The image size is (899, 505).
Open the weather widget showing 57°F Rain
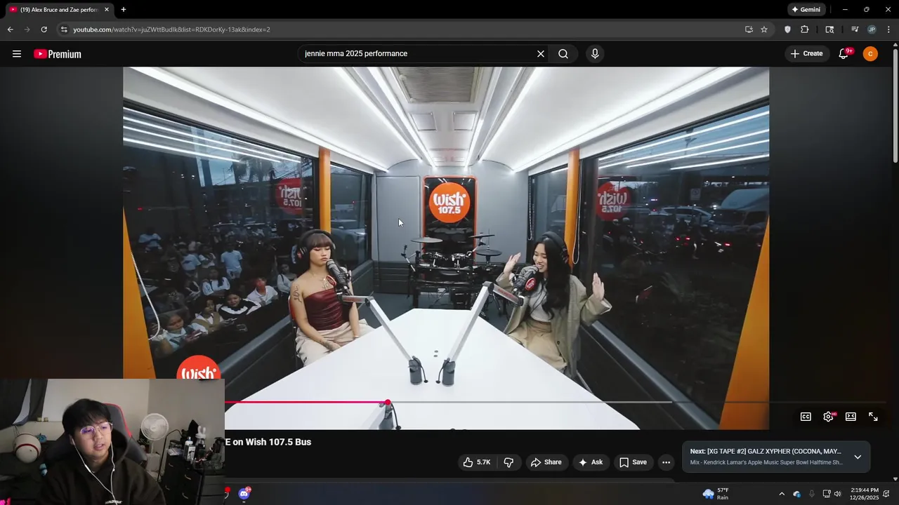[x=716, y=494]
